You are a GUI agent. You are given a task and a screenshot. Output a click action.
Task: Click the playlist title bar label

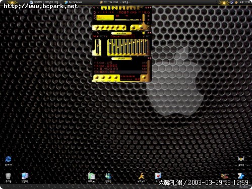121,58
